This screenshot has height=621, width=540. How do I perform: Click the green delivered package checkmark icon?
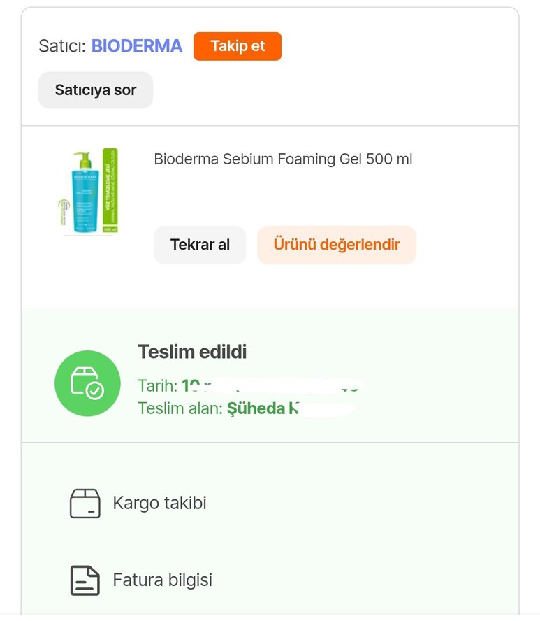coord(87,382)
